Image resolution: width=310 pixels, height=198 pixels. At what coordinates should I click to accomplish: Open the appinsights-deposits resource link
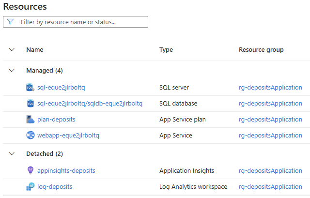[66, 171]
